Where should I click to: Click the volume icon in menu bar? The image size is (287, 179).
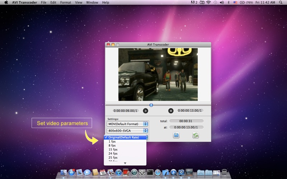pos(222,3)
